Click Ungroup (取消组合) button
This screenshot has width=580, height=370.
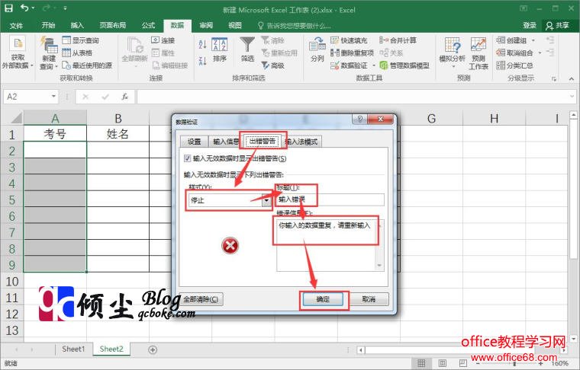514,53
